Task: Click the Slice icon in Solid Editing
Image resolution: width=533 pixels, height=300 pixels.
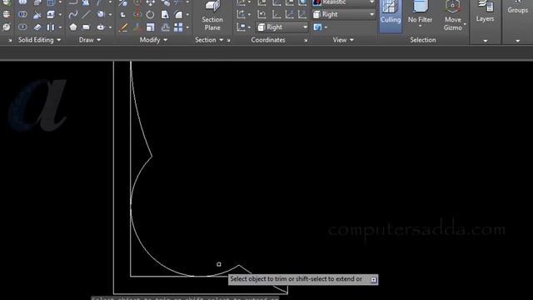Action: [37, 15]
